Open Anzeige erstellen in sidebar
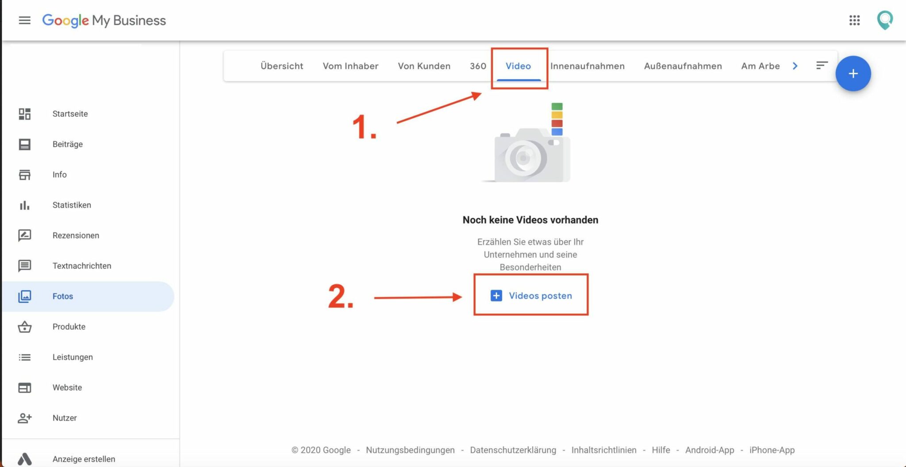Image resolution: width=906 pixels, height=467 pixels. (84, 459)
